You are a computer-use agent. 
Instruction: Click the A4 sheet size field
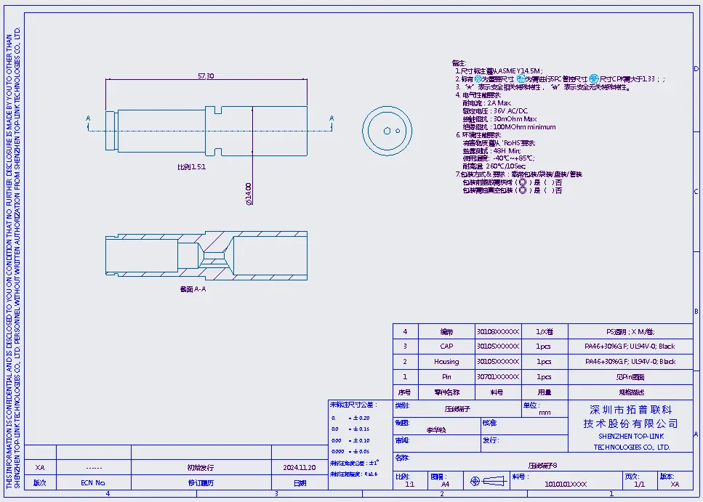pyautogui.click(x=445, y=483)
